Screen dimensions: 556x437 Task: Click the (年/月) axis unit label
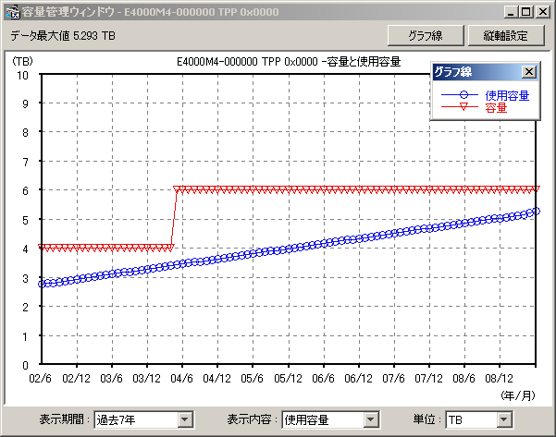(518, 395)
